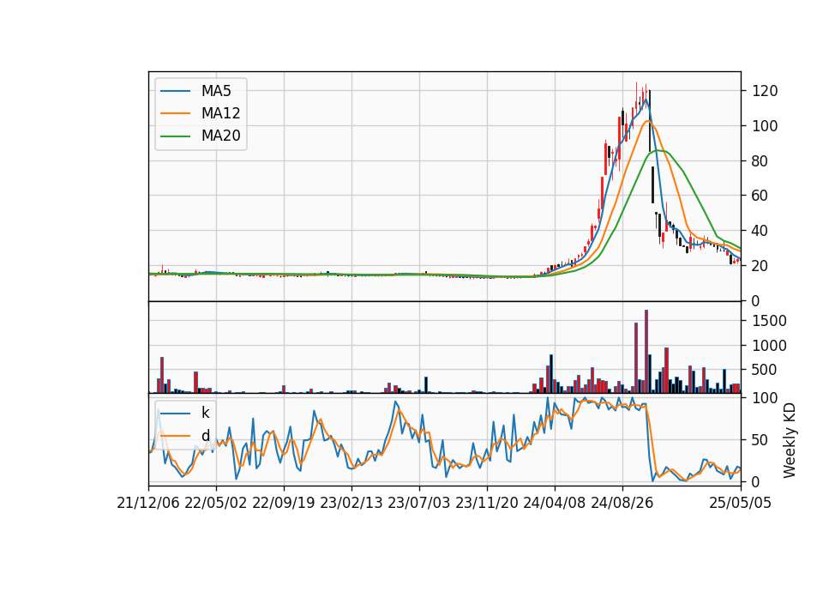Viewport: 823px width, 592px height.
Task: Click the 22/09/19 date tick label
Action: coord(284,503)
